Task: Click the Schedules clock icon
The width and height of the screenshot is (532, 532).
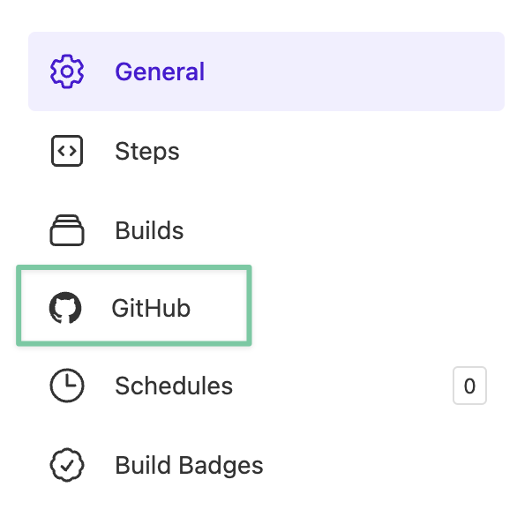Action: pyautogui.click(x=67, y=386)
